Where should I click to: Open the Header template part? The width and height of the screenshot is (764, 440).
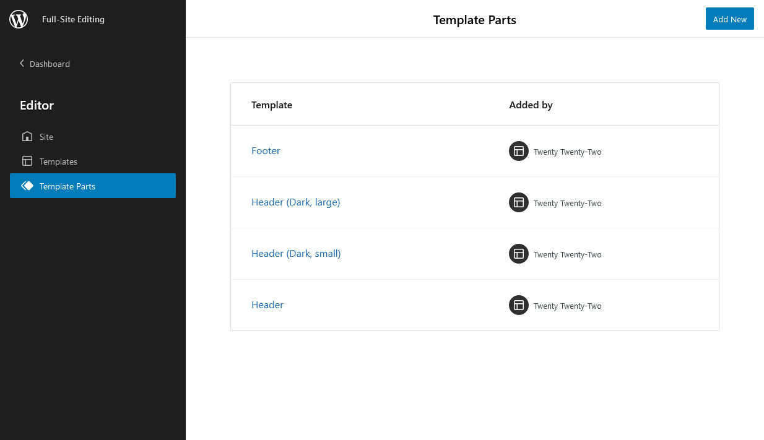[x=267, y=304]
